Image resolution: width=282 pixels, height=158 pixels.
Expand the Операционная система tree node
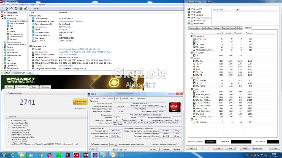(2, 45)
